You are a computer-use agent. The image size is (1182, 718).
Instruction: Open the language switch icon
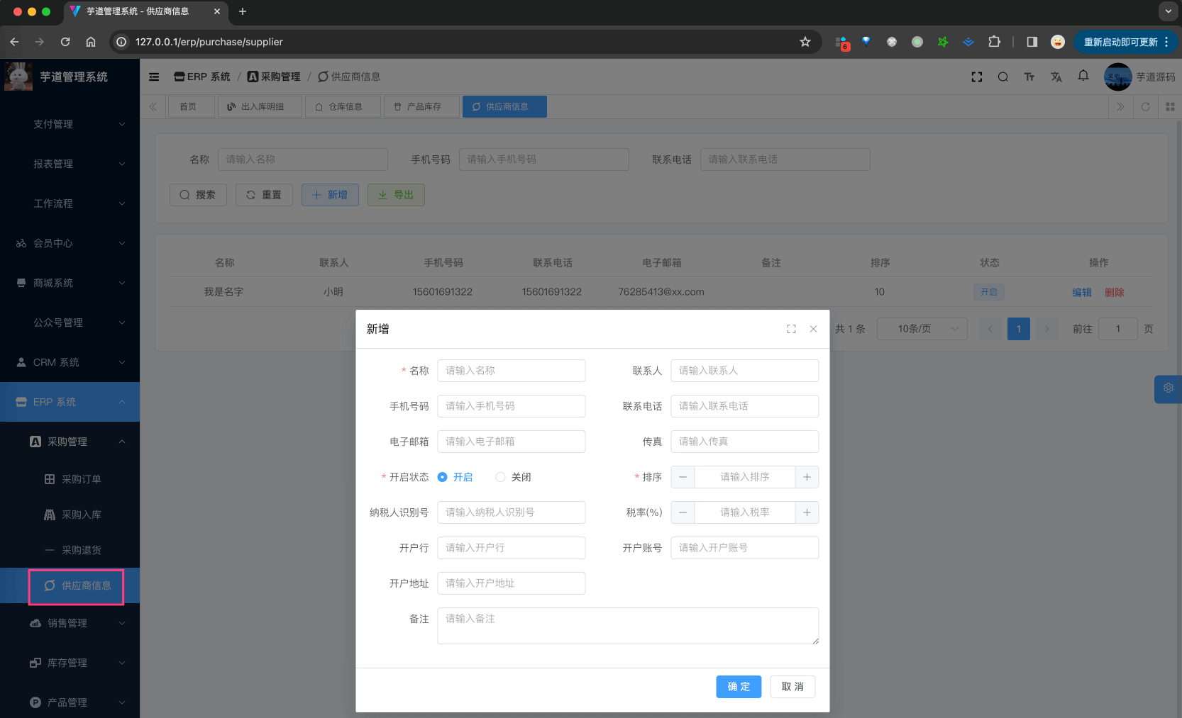(1056, 77)
